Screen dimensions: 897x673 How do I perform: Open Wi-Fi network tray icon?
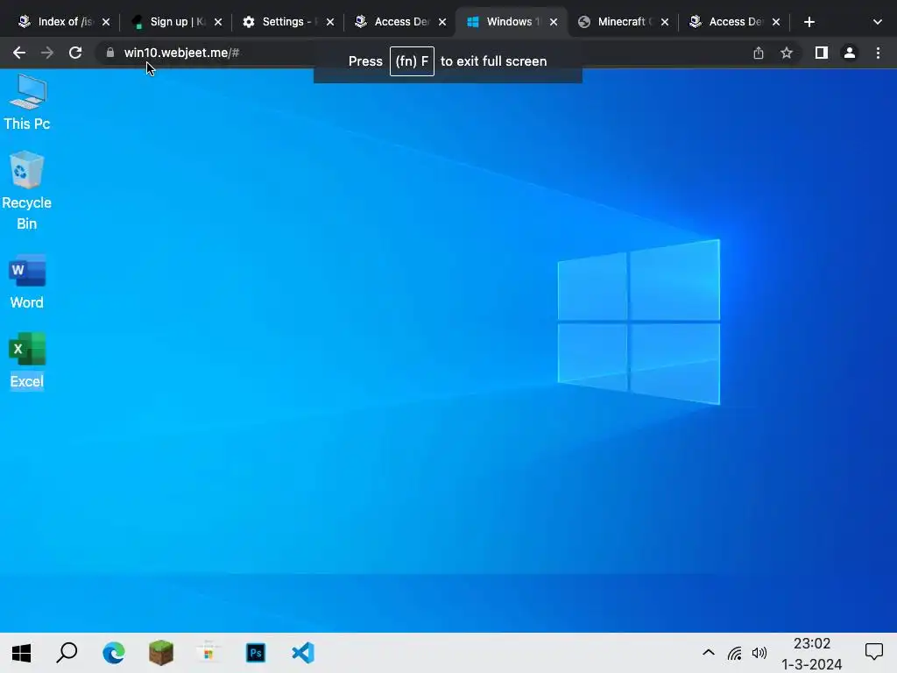click(x=735, y=652)
